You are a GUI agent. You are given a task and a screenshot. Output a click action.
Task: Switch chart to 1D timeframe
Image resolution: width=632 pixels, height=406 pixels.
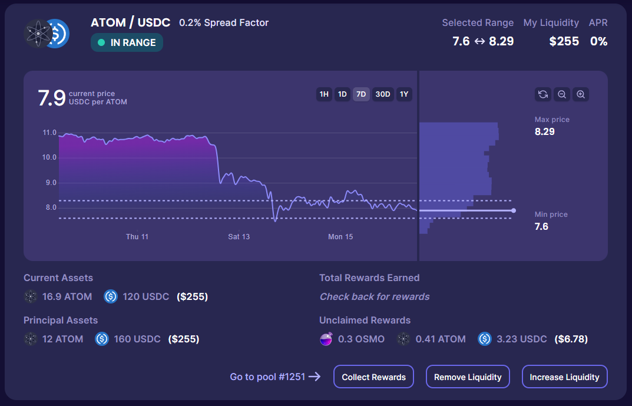point(342,94)
